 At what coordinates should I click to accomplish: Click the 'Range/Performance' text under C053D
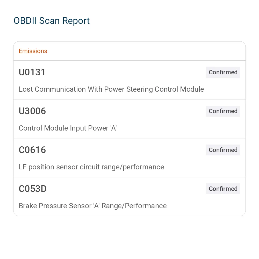[134, 206]
